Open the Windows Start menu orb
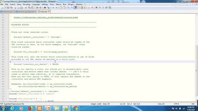The height and width of the screenshot is (111, 198). tap(3, 108)
